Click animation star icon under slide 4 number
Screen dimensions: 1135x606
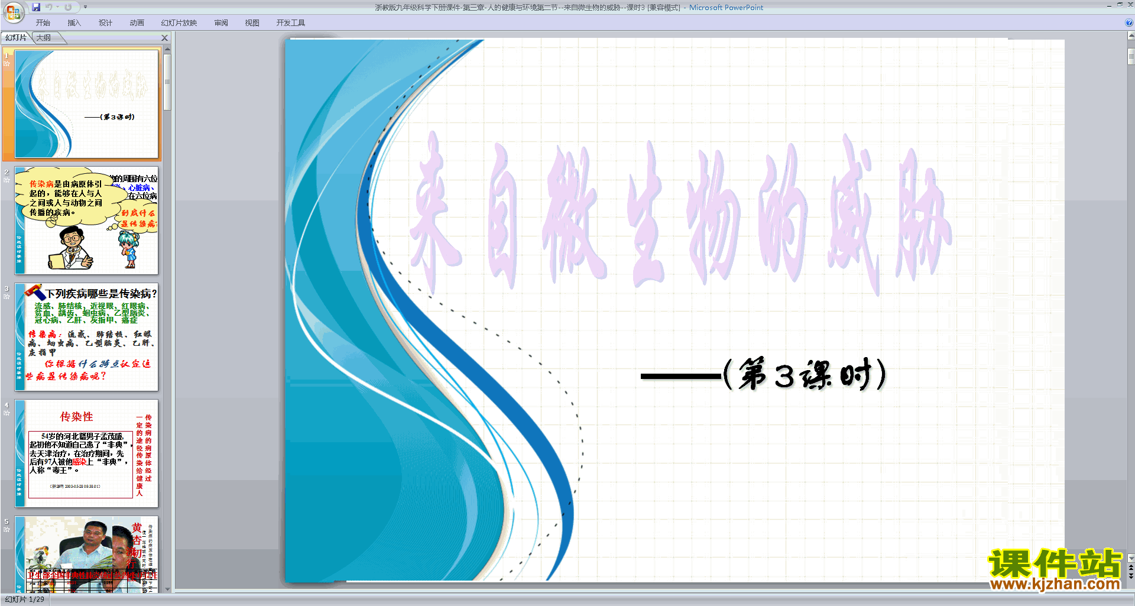point(7,413)
